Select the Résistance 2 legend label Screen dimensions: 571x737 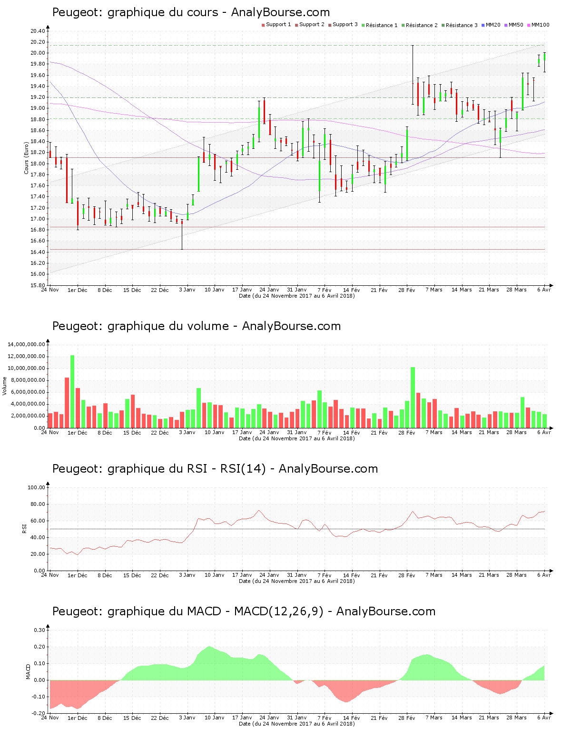(x=422, y=25)
